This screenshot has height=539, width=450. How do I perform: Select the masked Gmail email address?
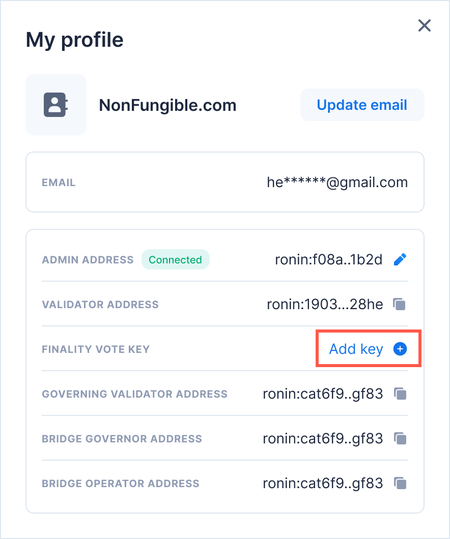(x=337, y=182)
